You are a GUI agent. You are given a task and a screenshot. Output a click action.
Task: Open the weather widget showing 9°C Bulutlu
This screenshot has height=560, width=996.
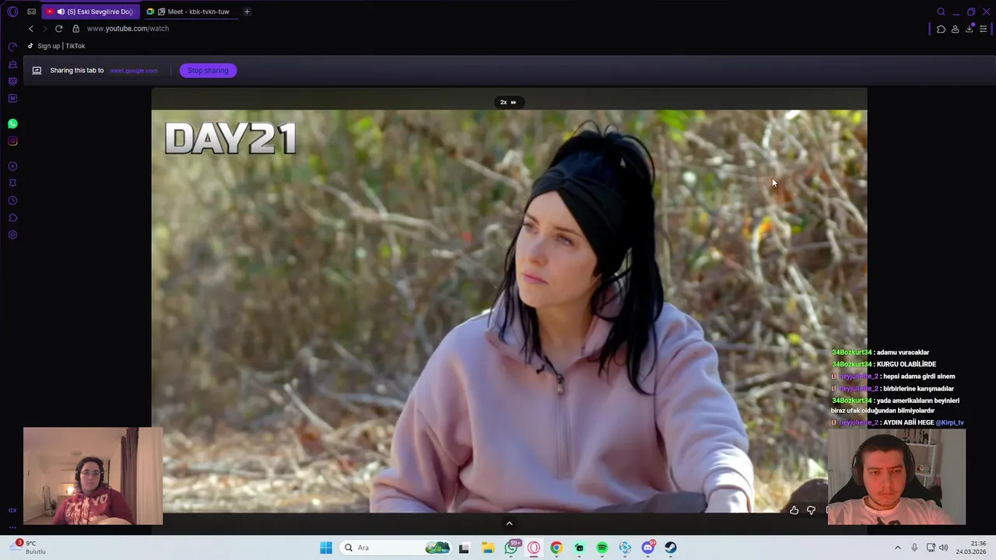pyautogui.click(x=30, y=548)
